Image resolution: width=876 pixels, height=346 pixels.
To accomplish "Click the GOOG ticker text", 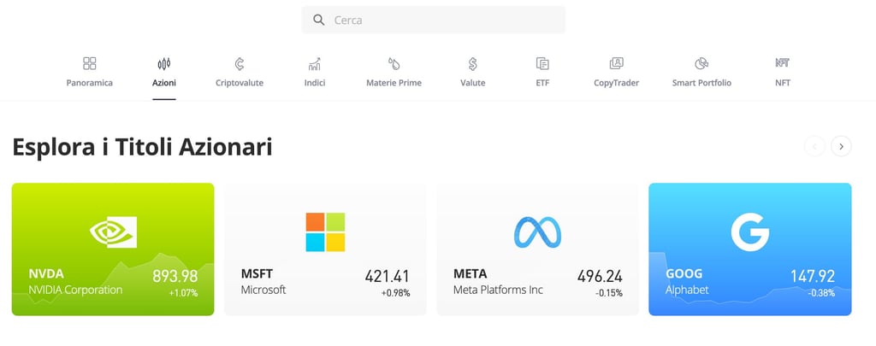I will (684, 274).
